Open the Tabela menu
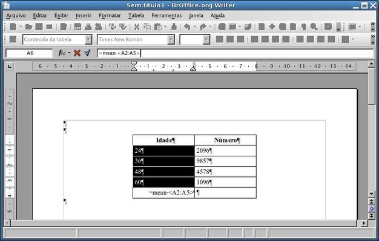Image resolution: width=379 pixels, height=241 pixels. pyautogui.click(x=136, y=16)
